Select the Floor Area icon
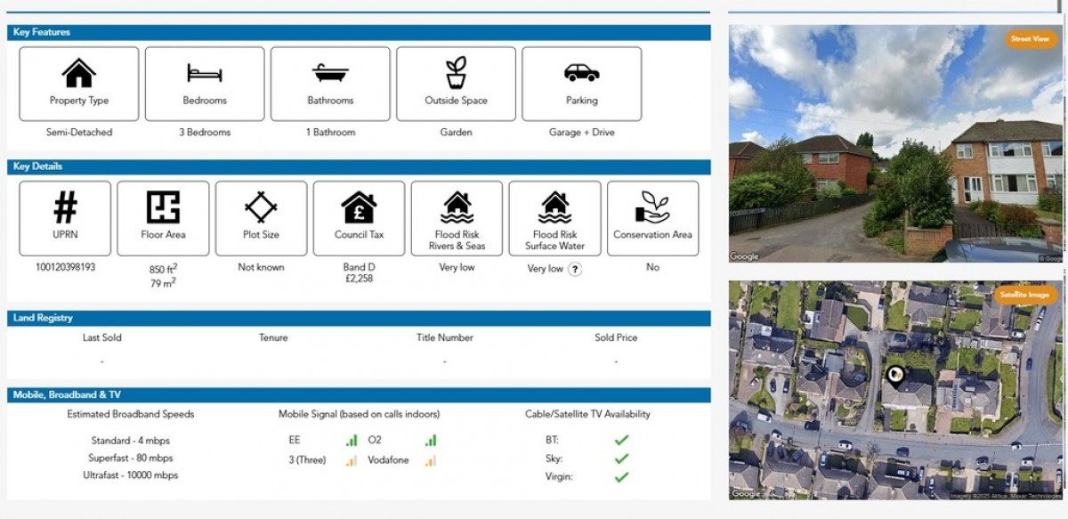This screenshot has height=519, width=1068. coord(162,211)
